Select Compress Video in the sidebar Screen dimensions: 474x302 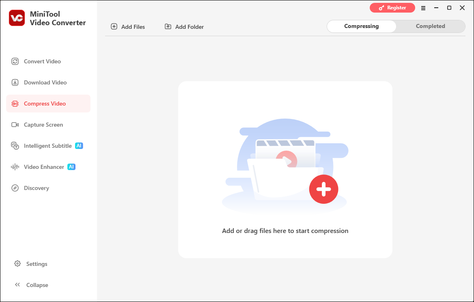[48, 104]
